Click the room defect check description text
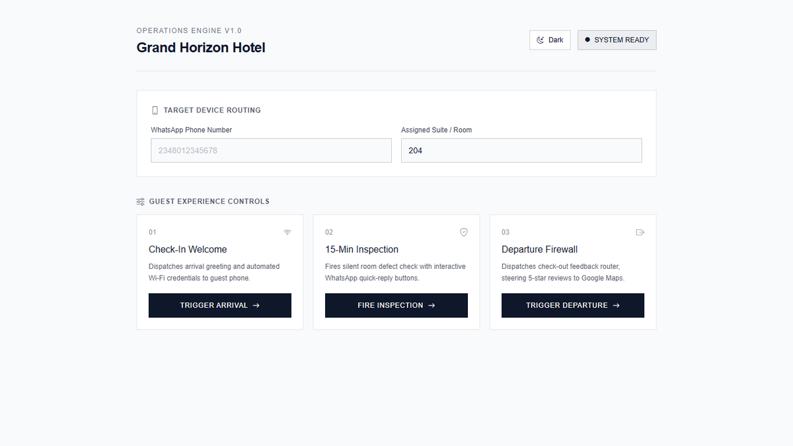 click(395, 272)
